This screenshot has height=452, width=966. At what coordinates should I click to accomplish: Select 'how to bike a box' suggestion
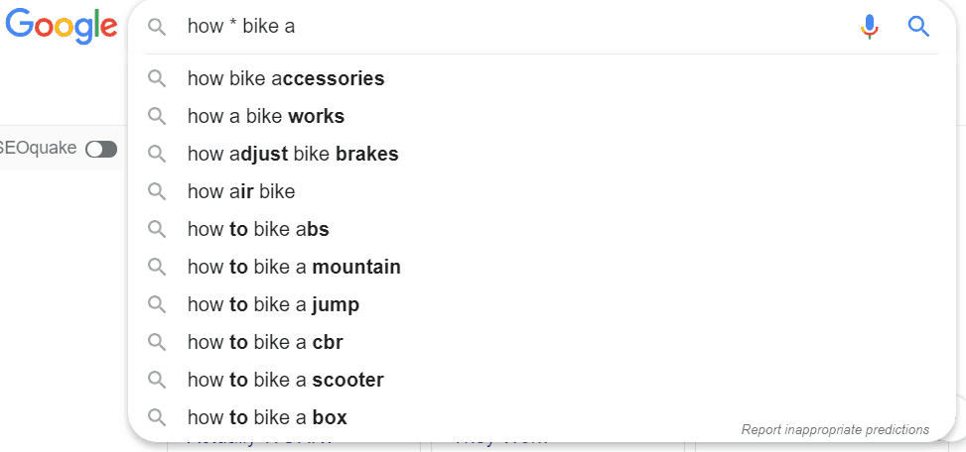267,417
